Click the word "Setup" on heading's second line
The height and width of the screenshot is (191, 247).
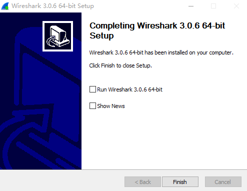pos(101,35)
